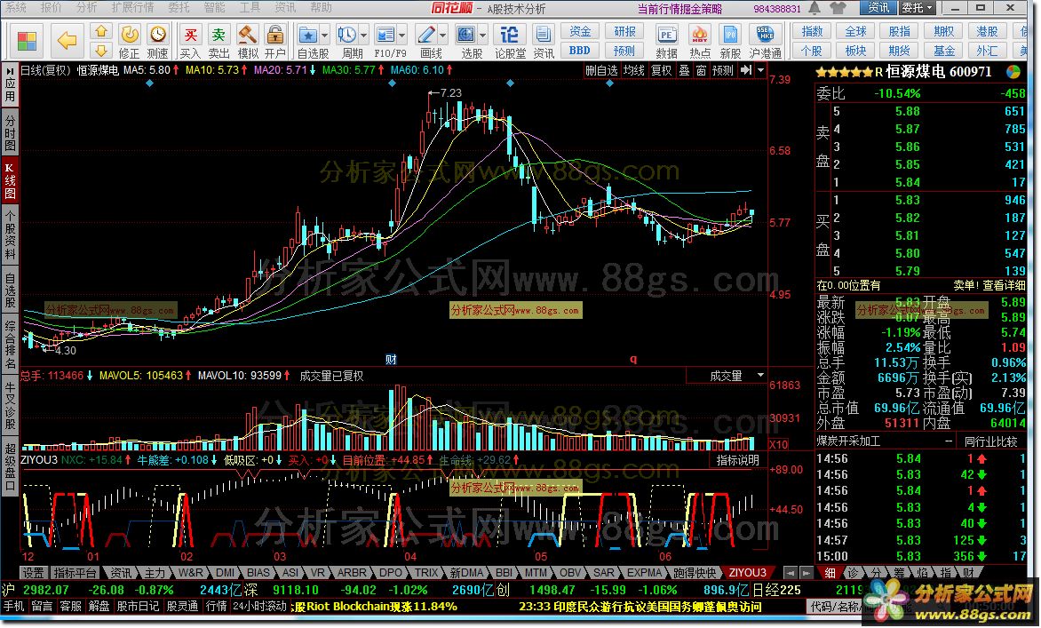Viewport: 1041px width, 628px height.
Task: Expand the 自选股 dropdown arrow
Action: point(325,35)
